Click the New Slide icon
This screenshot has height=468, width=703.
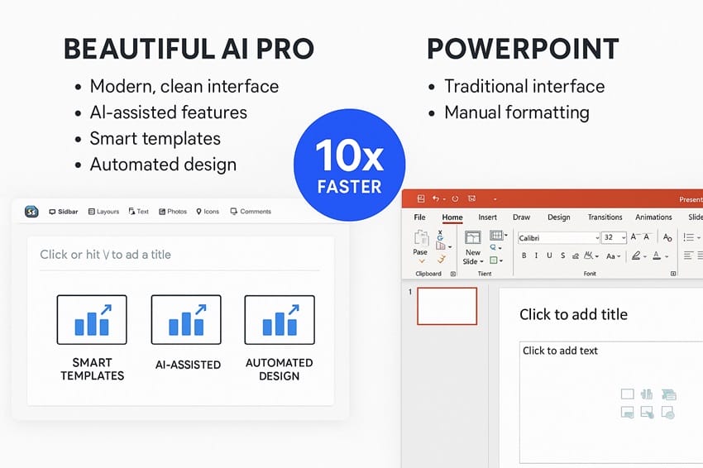[472, 237]
